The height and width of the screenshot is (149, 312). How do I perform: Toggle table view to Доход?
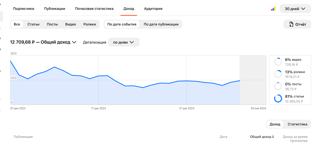click(275, 124)
